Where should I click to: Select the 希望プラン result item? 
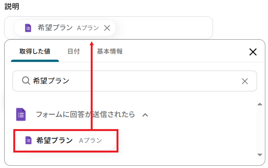[55, 140]
